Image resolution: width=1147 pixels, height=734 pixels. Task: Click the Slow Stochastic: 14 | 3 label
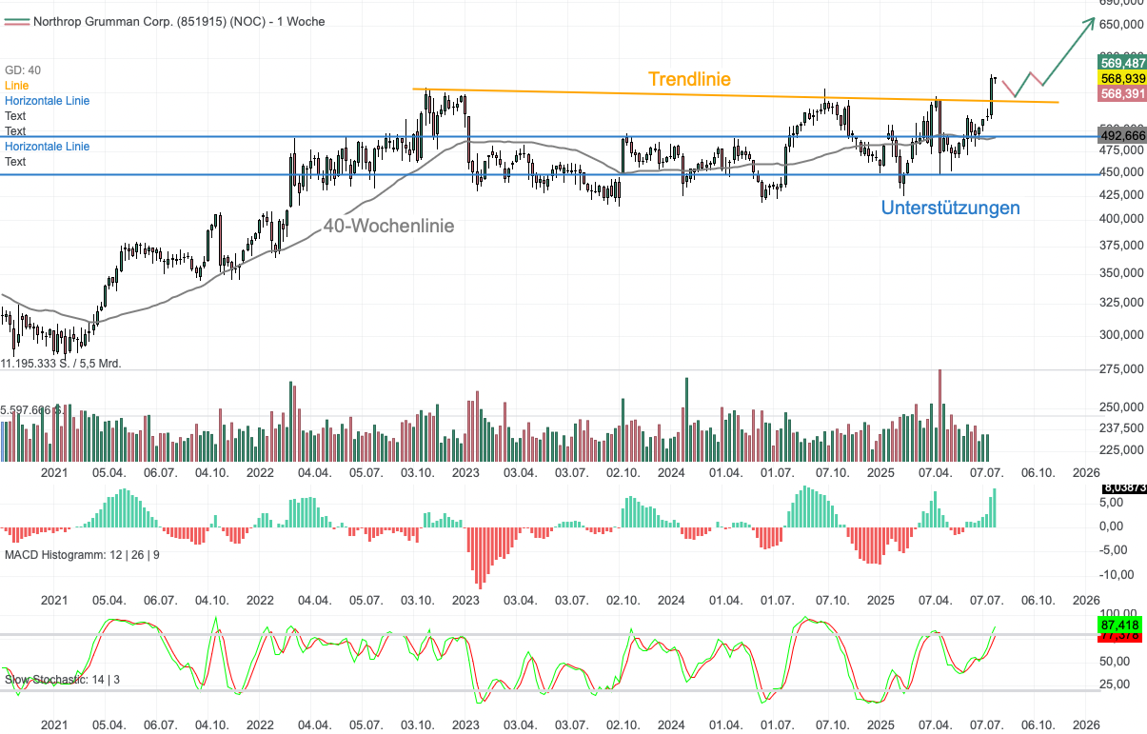click(x=62, y=680)
